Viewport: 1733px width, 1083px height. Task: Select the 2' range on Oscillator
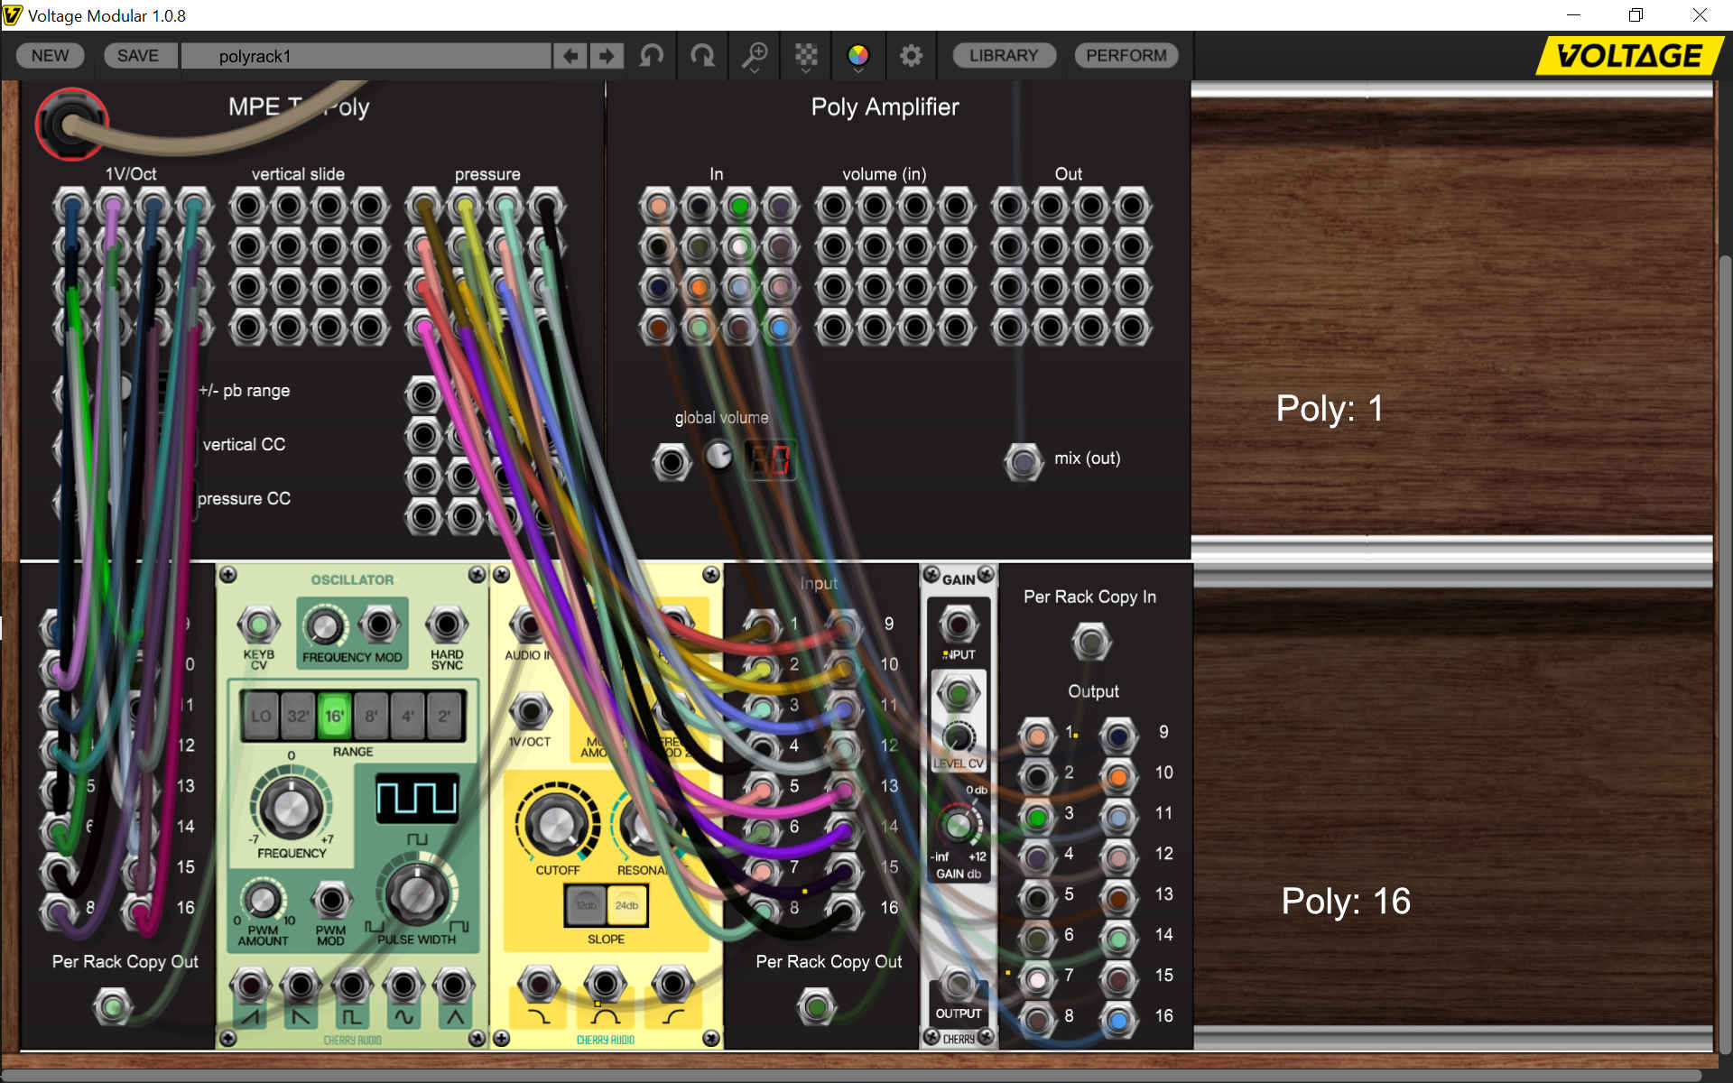coord(444,716)
